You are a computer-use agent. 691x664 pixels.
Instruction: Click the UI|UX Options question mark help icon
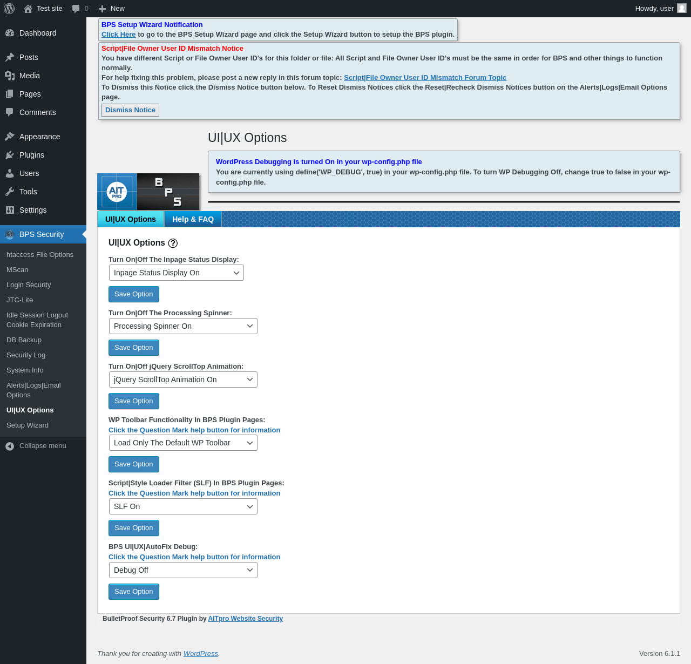point(173,243)
